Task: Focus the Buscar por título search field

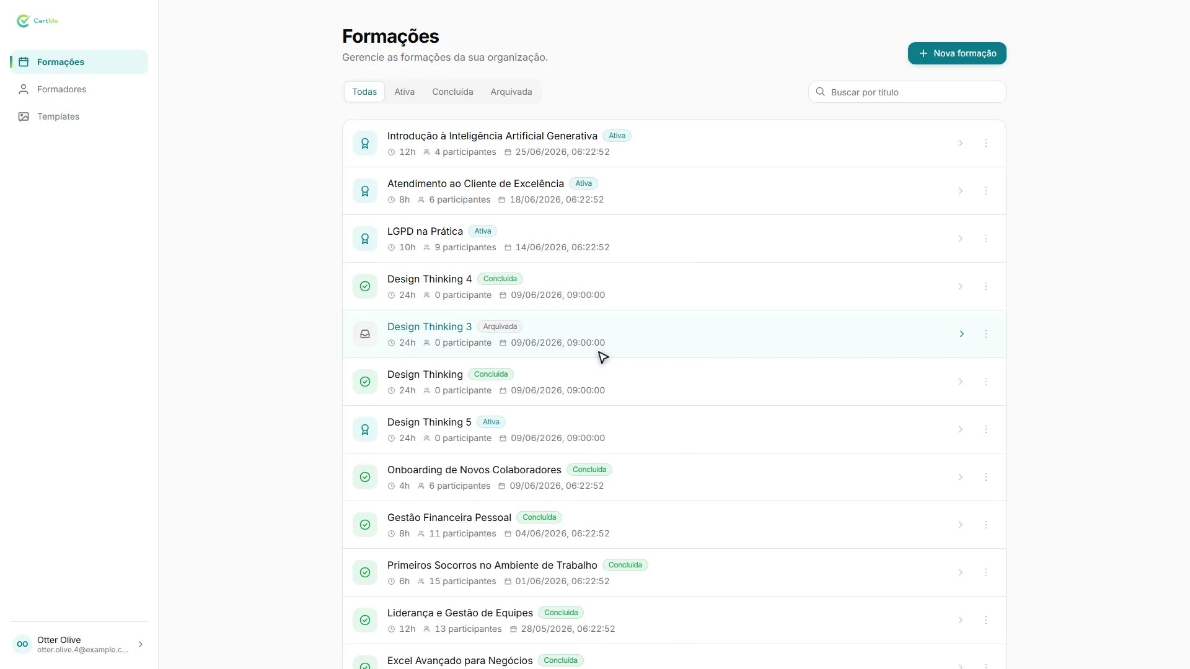Action: (x=907, y=92)
